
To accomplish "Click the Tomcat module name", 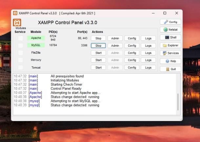I will [36, 67].
